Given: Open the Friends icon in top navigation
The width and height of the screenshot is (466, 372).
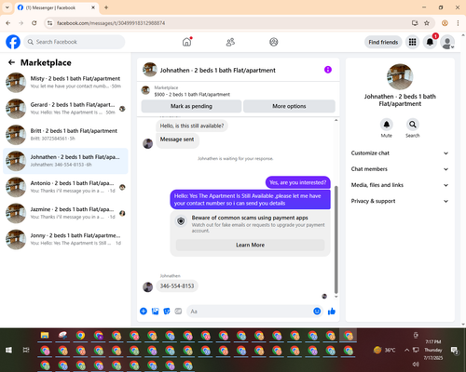Looking at the screenshot, I should click(x=230, y=42).
